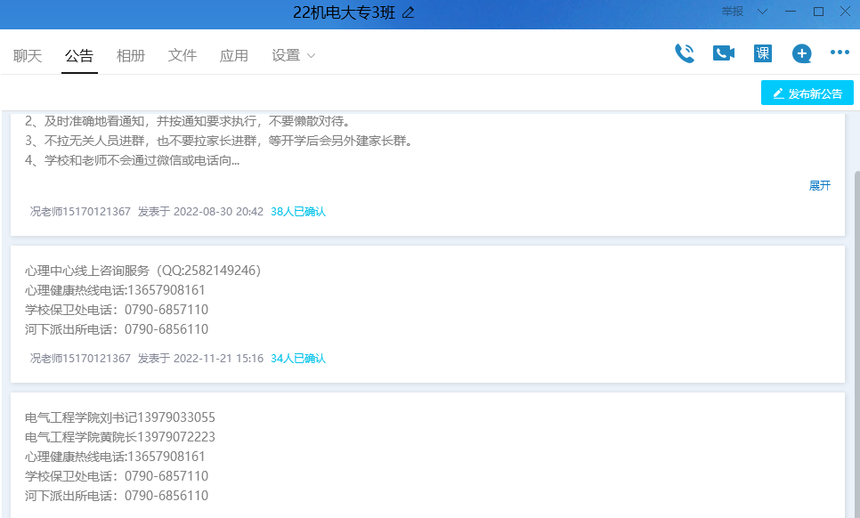
Task: Start a group voice call
Action: tap(684, 53)
